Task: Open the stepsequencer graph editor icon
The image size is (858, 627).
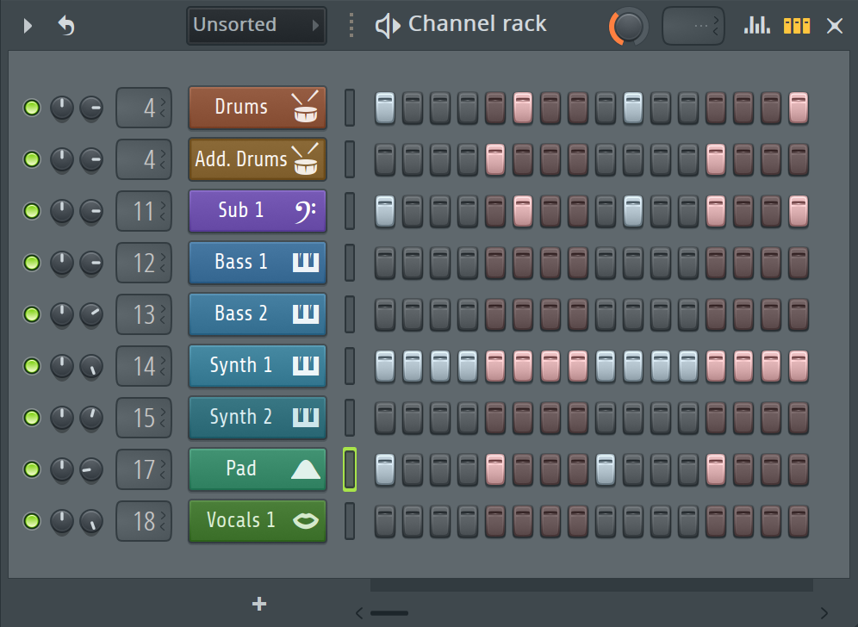Action: coord(756,25)
